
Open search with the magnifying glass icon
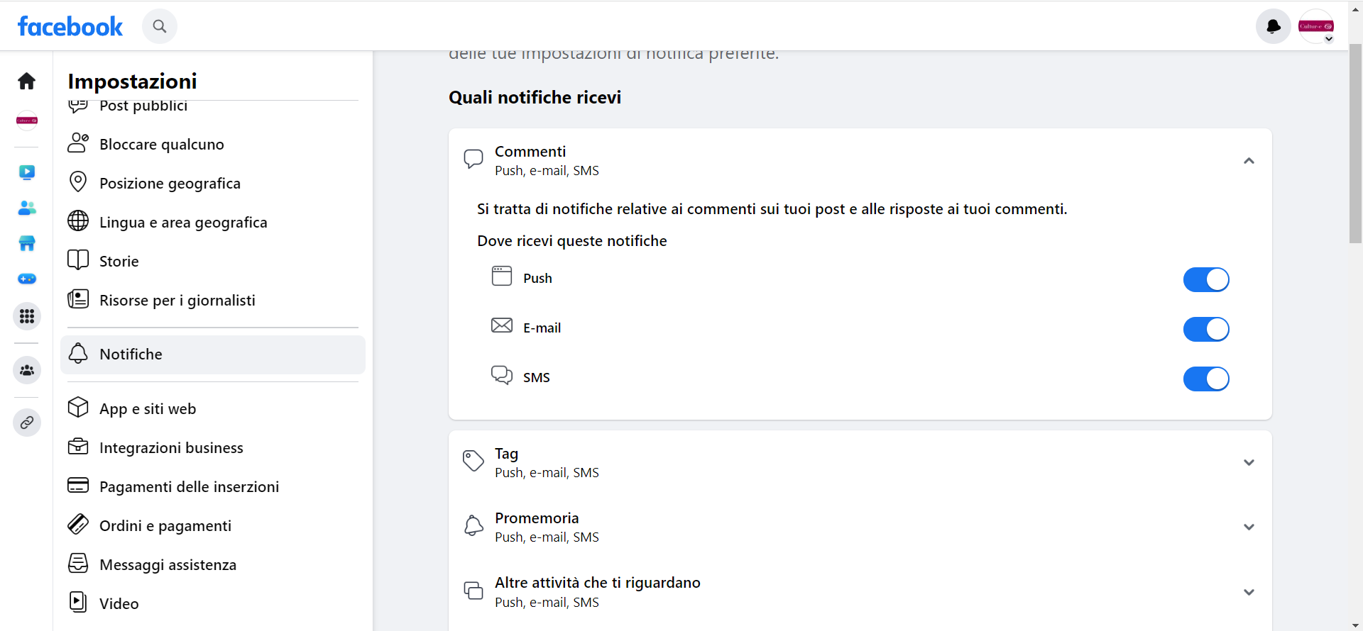click(x=159, y=26)
